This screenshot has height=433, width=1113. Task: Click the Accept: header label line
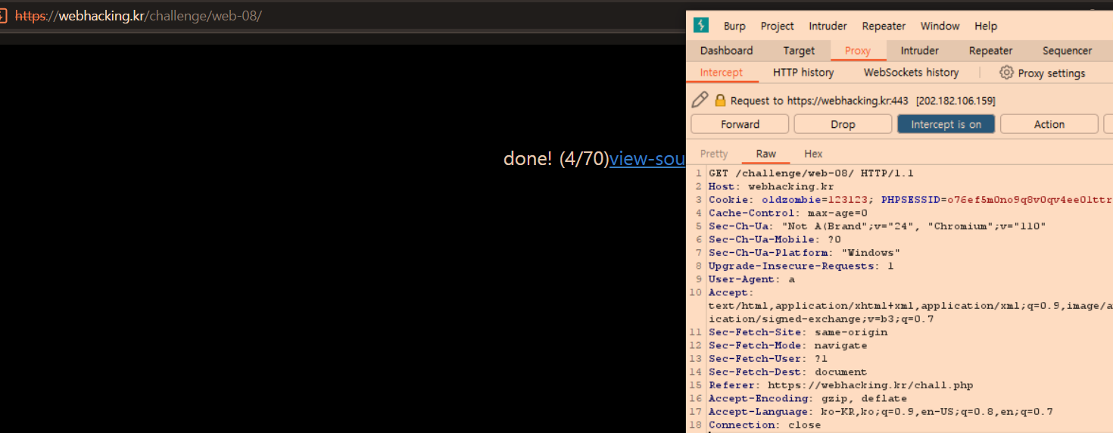coord(731,292)
